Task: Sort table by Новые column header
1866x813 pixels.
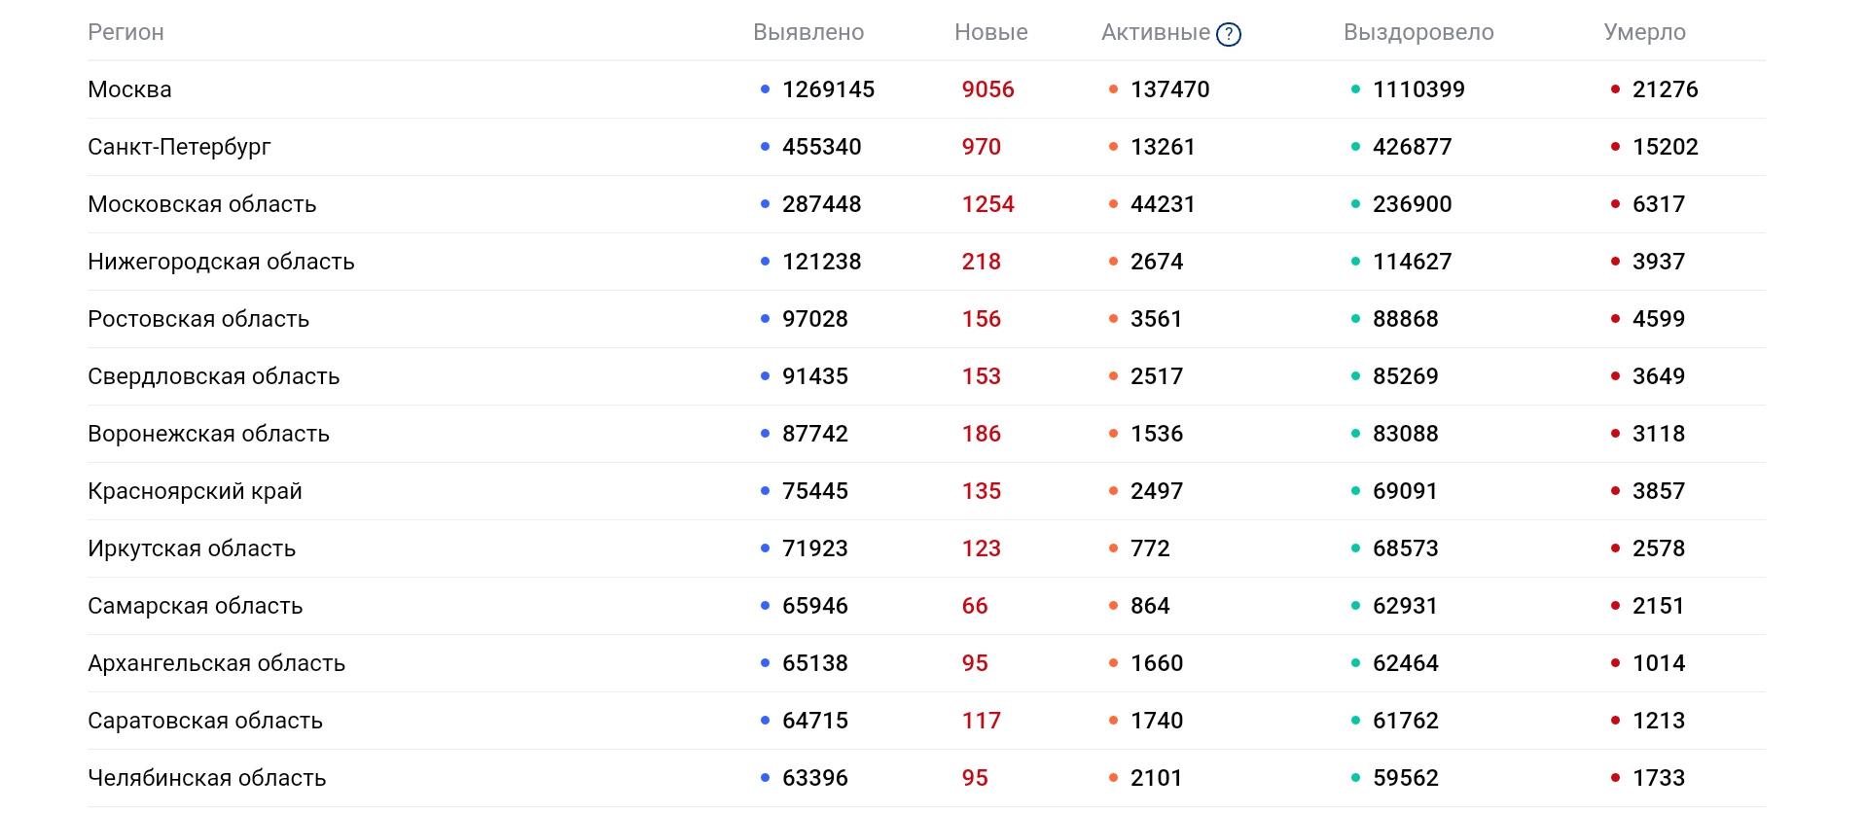Action: tap(990, 32)
